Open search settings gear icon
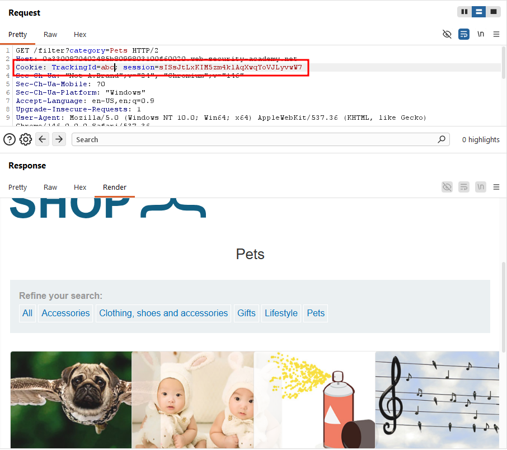Screen dimensions: 507x450 coord(26,139)
